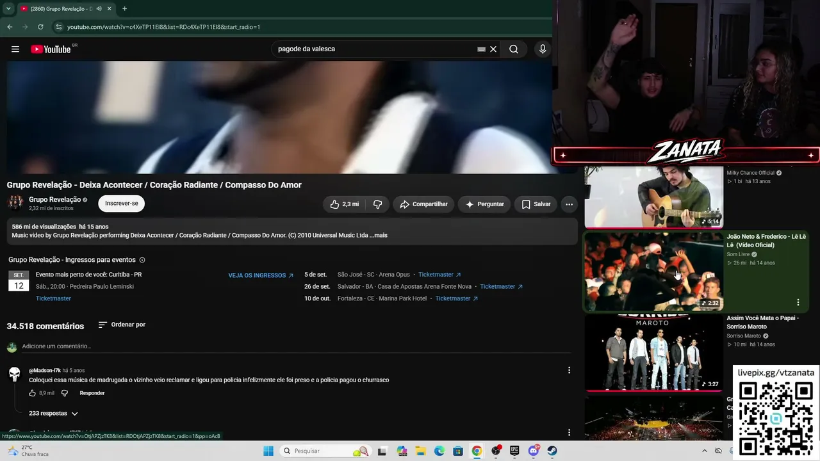Image resolution: width=820 pixels, height=461 pixels.
Task: Open Discord from the taskbar
Action: tap(534, 451)
